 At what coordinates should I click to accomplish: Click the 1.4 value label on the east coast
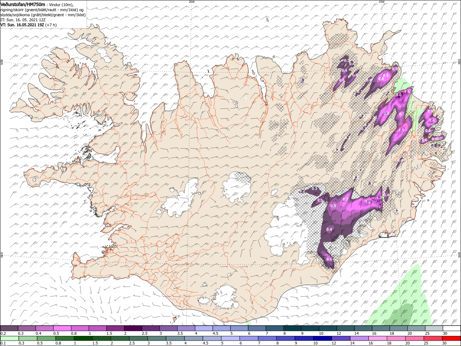click(x=433, y=120)
